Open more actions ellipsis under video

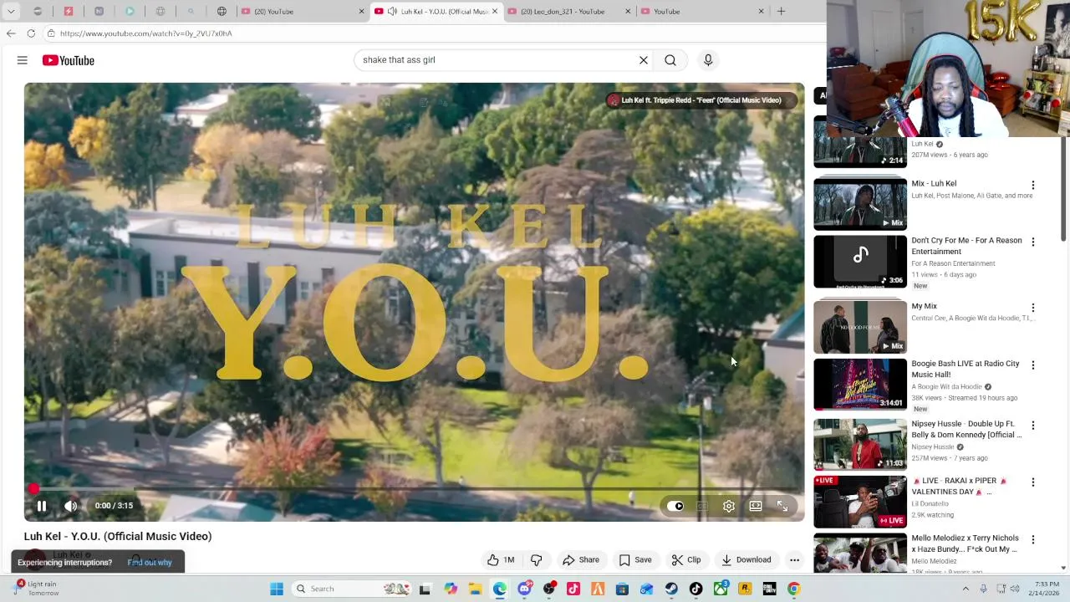click(795, 560)
